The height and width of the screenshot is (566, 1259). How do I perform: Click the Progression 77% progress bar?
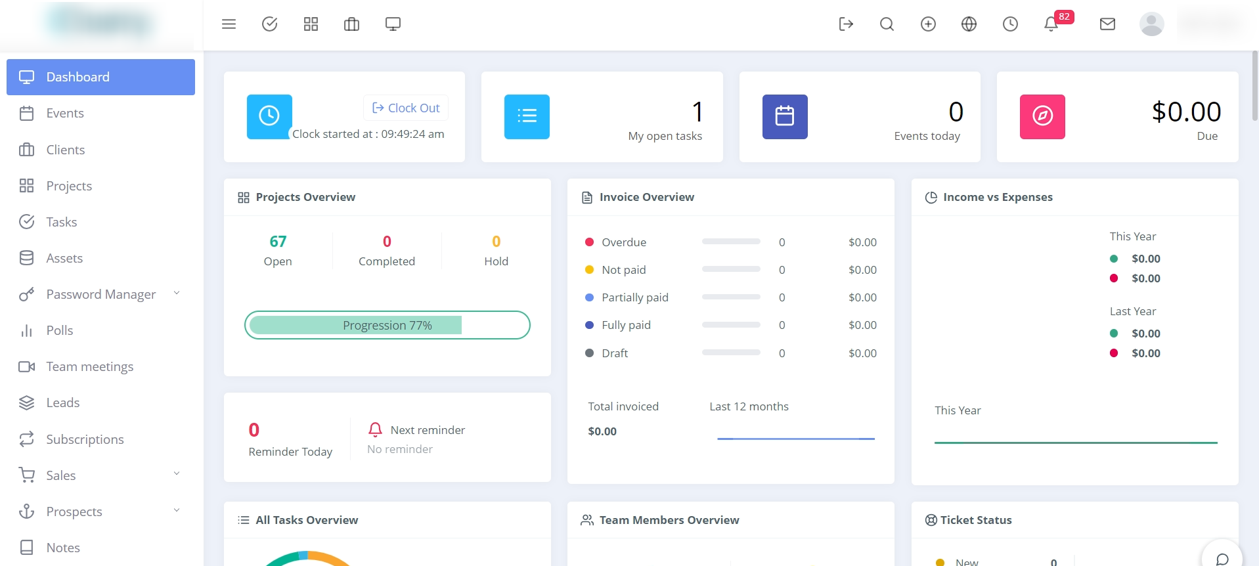[387, 325]
